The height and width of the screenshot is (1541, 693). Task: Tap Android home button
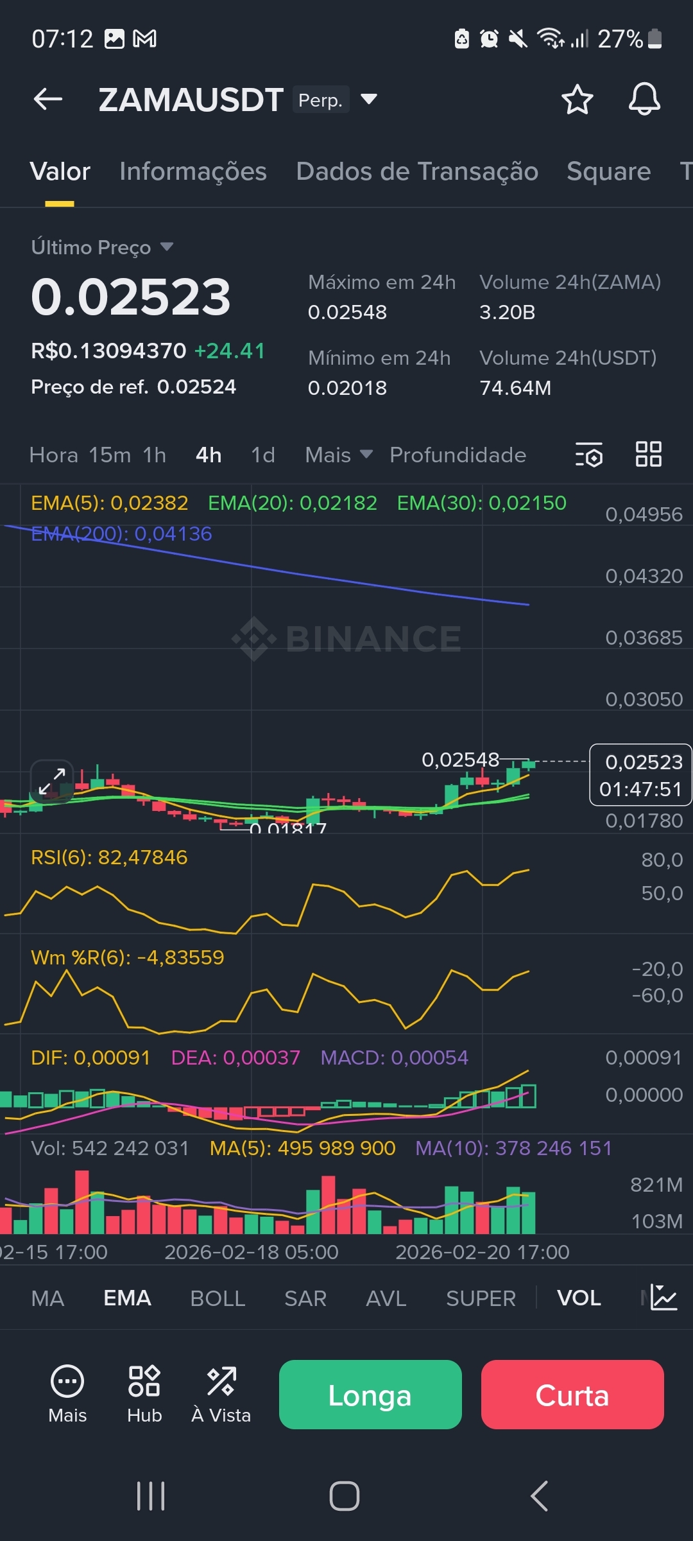point(345,1496)
